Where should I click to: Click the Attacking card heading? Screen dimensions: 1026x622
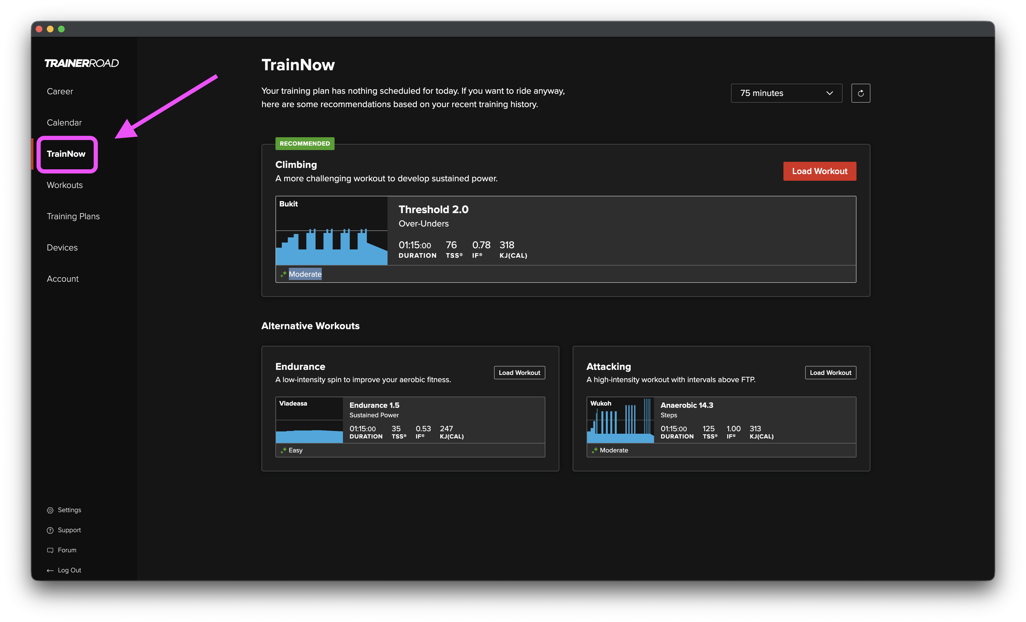608,367
